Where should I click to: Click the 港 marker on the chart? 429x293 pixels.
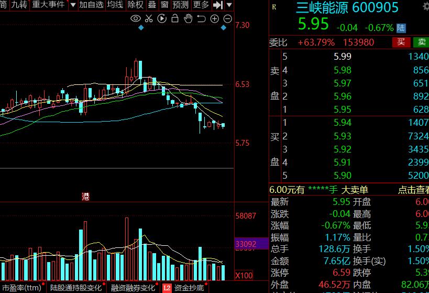coord(85,197)
